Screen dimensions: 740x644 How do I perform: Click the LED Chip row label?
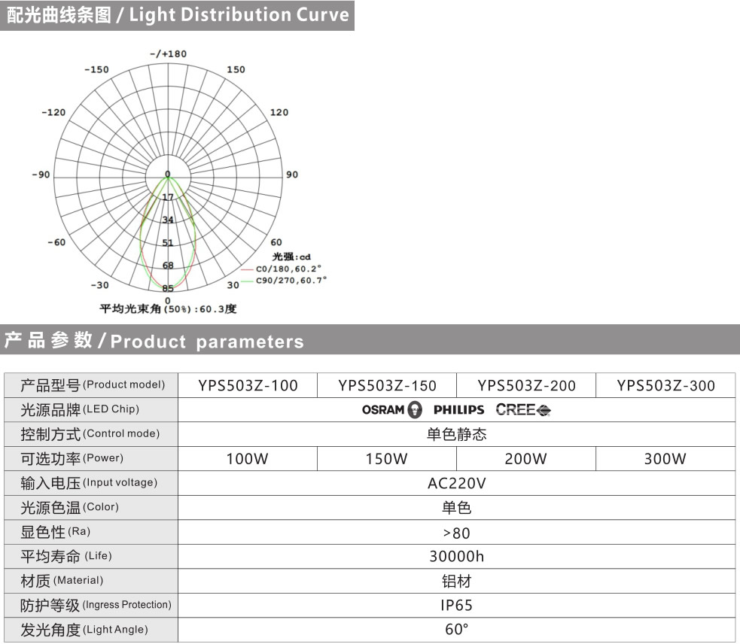[x=80, y=410]
